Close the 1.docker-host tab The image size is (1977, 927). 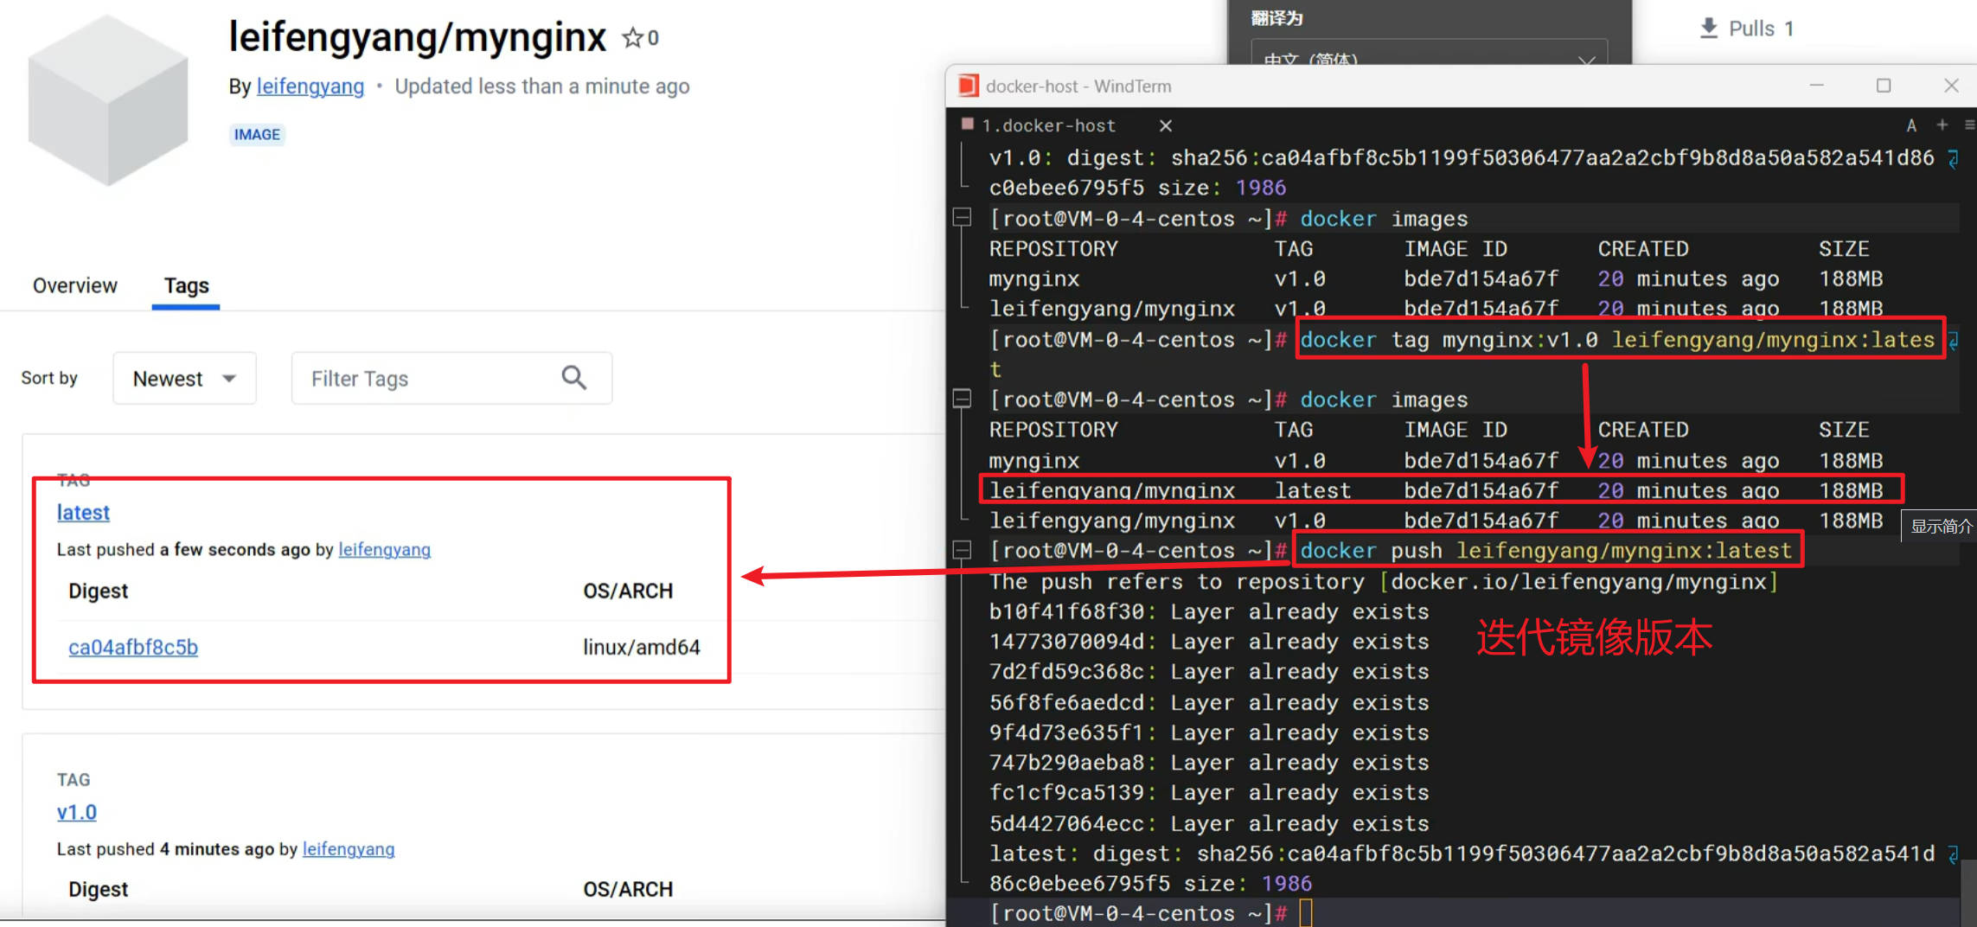point(1166,125)
